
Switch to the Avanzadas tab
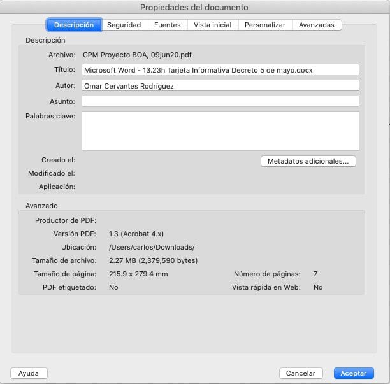pos(317,25)
